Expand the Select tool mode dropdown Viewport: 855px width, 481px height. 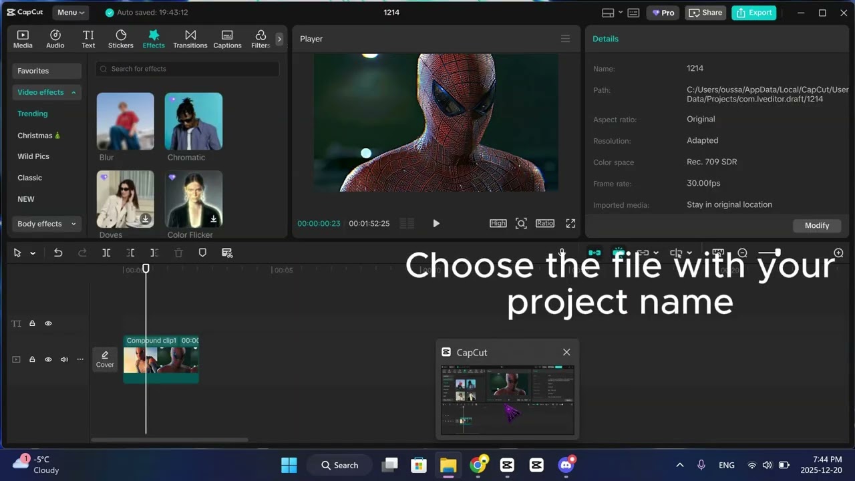coord(33,253)
